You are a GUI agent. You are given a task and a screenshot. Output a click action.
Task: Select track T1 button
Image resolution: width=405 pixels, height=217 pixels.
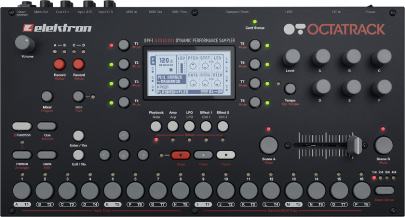(x=124, y=45)
